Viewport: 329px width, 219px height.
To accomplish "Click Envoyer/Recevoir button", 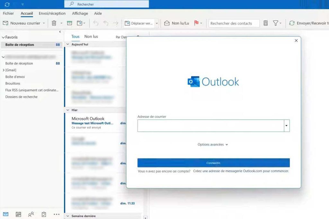I will tap(309, 23).
